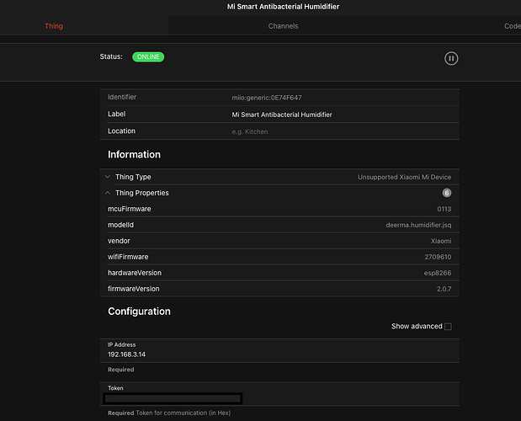
Task: Expand the Thing Type row chevron
Action: pyautogui.click(x=108, y=177)
